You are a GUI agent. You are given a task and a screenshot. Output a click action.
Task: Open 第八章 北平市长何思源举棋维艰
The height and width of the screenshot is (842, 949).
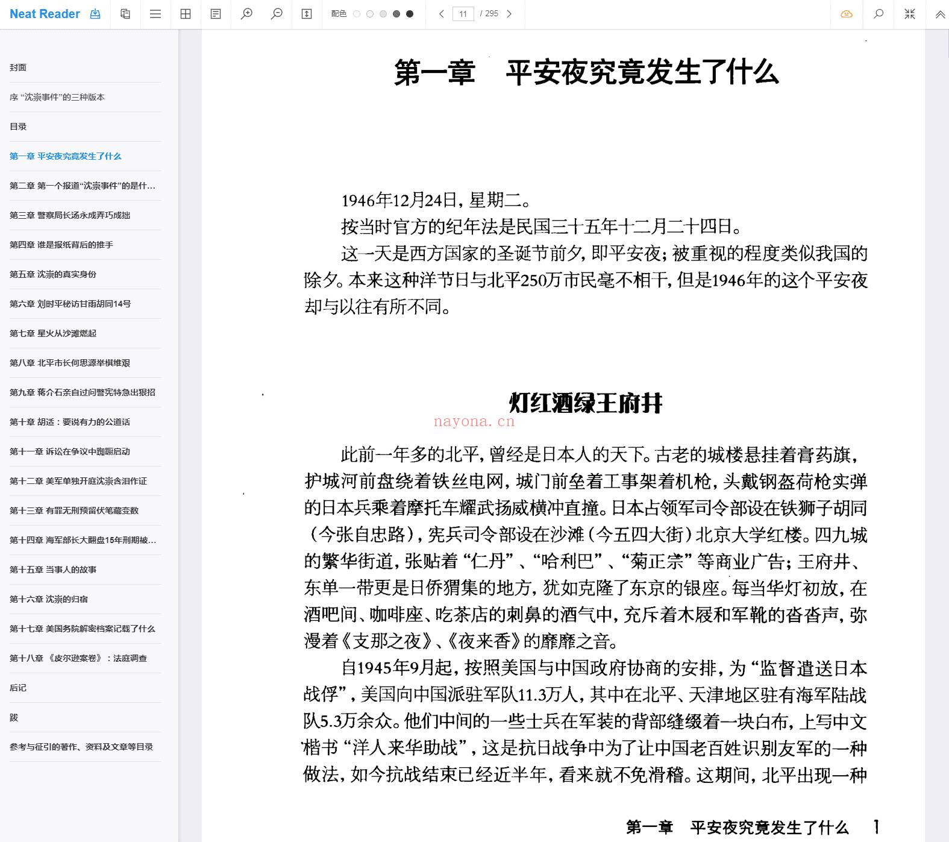click(x=86, y=363)
